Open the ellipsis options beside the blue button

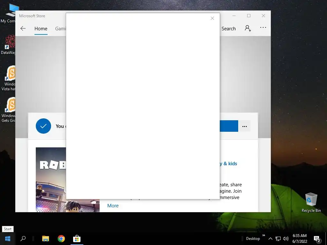[245, 126]
